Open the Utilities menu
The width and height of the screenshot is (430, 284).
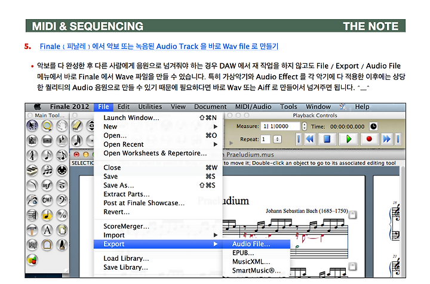150,107
